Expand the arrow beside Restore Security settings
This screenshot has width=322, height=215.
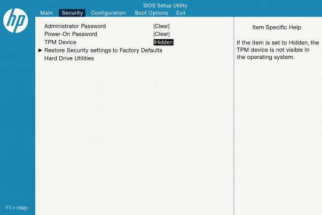40,50
